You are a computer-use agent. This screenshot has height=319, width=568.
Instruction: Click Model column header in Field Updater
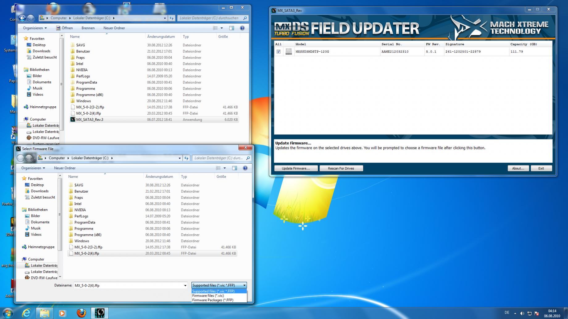[337, 44]
